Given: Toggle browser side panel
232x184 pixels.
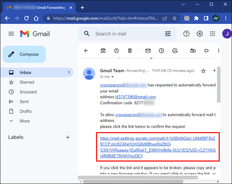Looking at the screenshot, I should pyautogui.click(x=206, y=18).
